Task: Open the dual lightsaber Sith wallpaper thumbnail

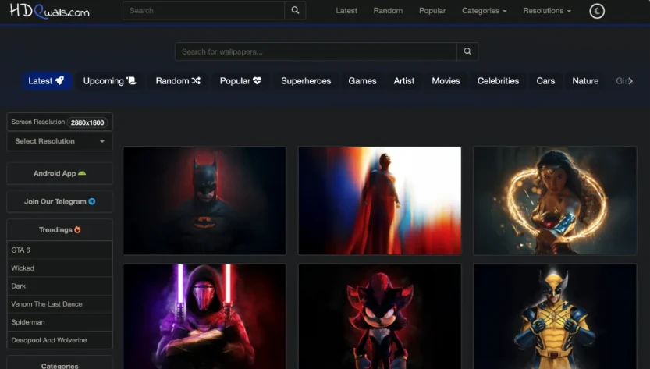Action: pos(204,317)
